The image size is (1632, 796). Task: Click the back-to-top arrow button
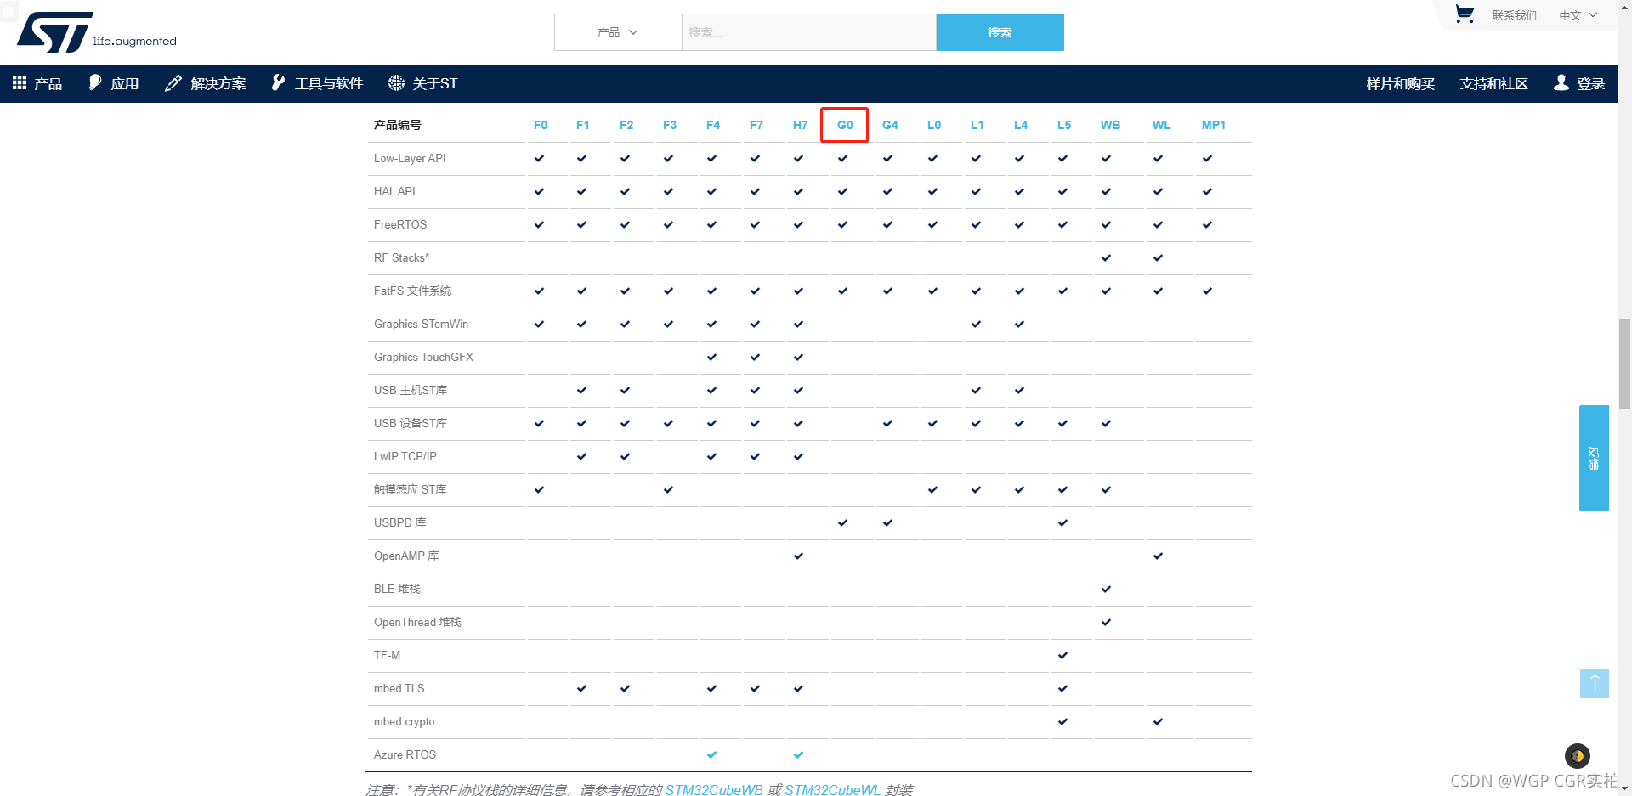pos(1595,684)
